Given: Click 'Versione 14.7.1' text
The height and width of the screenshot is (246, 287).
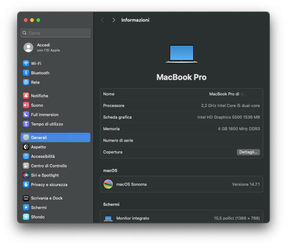Looking at the screenshot, I should point(246,184).
